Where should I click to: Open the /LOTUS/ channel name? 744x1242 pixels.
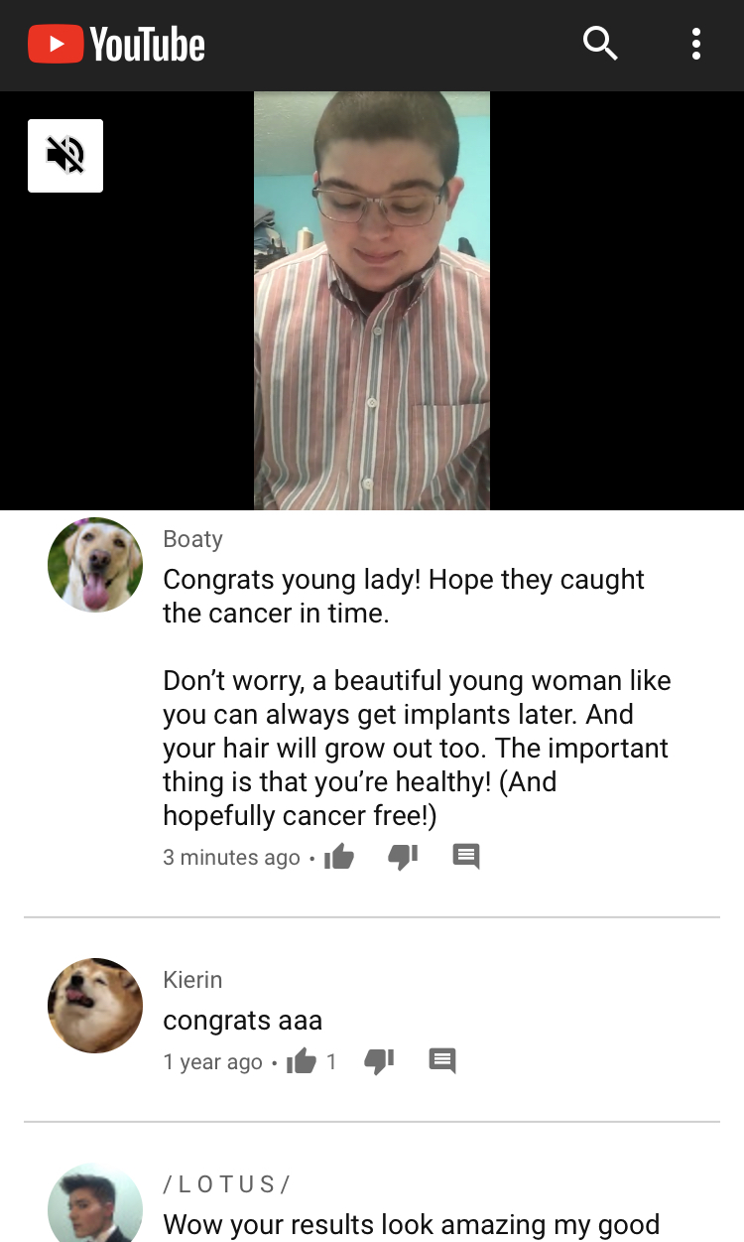click(226, 1184)
